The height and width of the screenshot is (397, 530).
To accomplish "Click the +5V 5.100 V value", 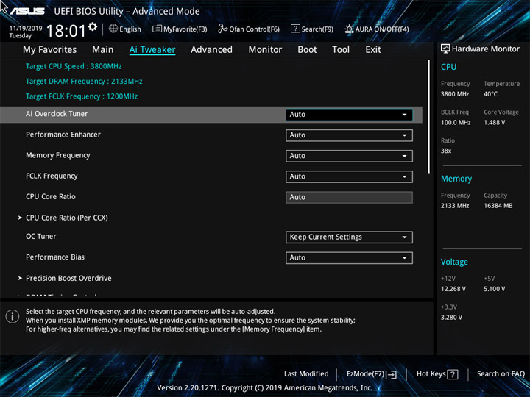I will pyautogui.click(x=495, y=289).
